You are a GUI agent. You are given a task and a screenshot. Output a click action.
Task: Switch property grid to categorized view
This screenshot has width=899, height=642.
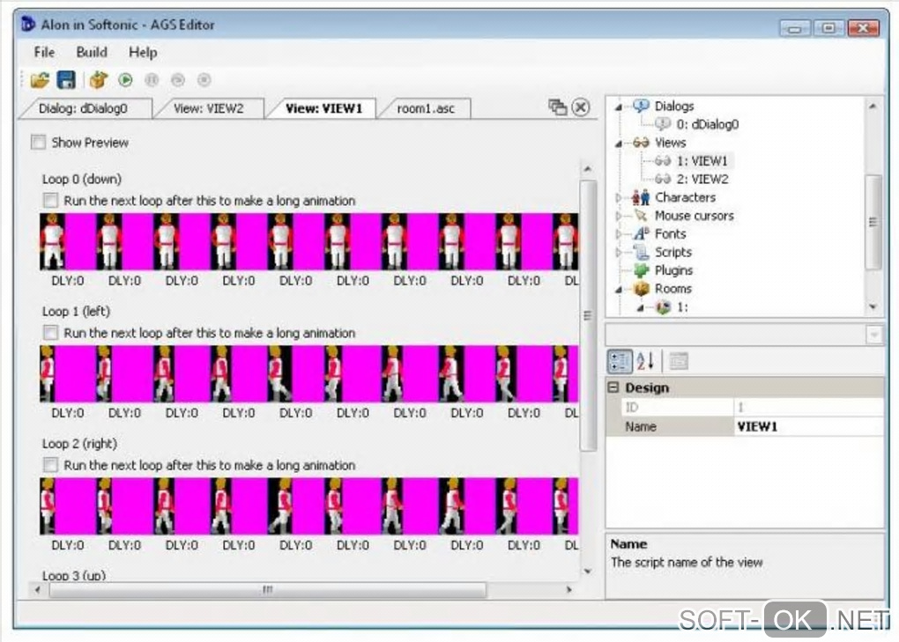620,361
